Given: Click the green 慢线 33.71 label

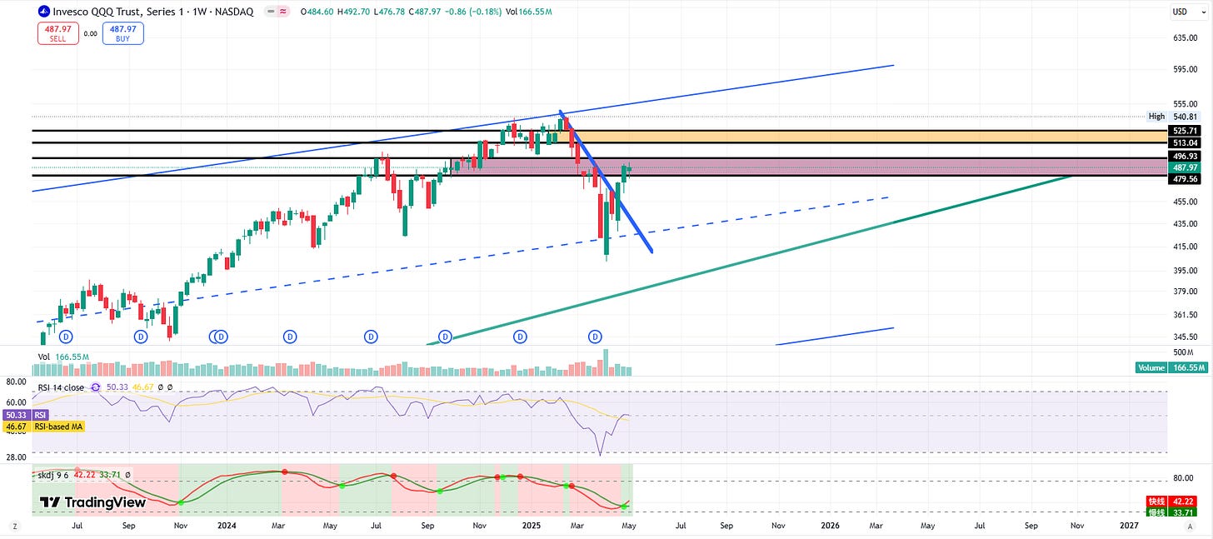Looking at the screenshot, I should coord(1173,513).
